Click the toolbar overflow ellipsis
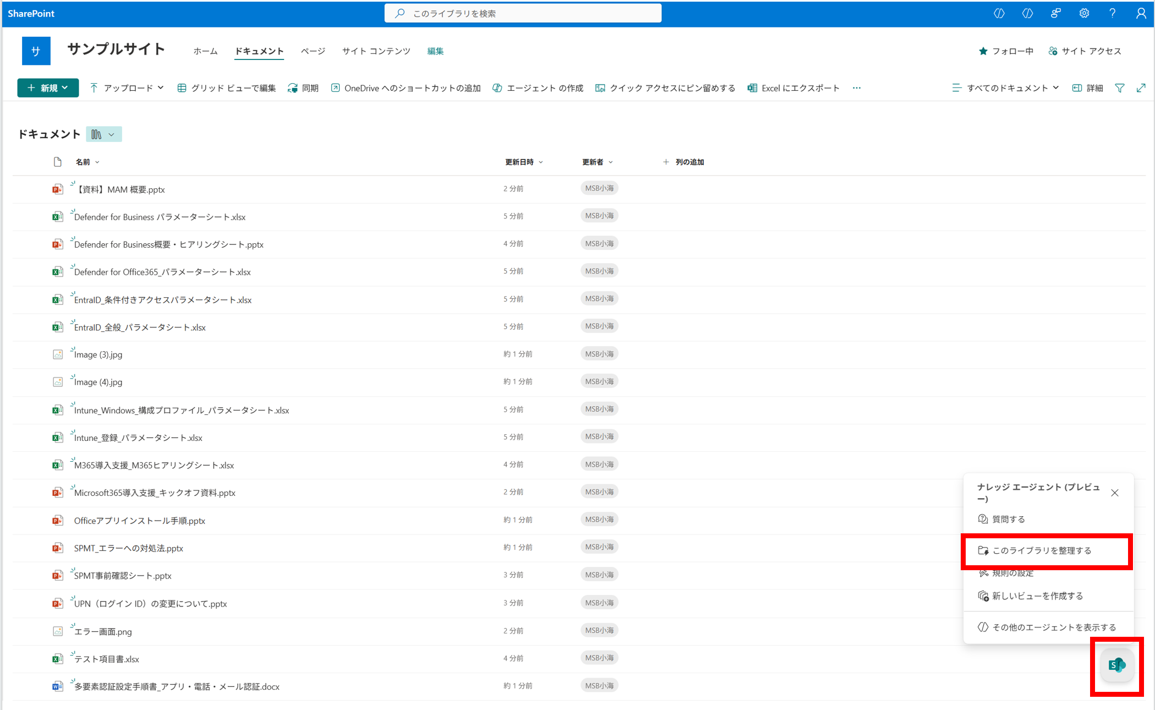The height and width of the screenshot is (710, 1155). [x=856, y=88]
